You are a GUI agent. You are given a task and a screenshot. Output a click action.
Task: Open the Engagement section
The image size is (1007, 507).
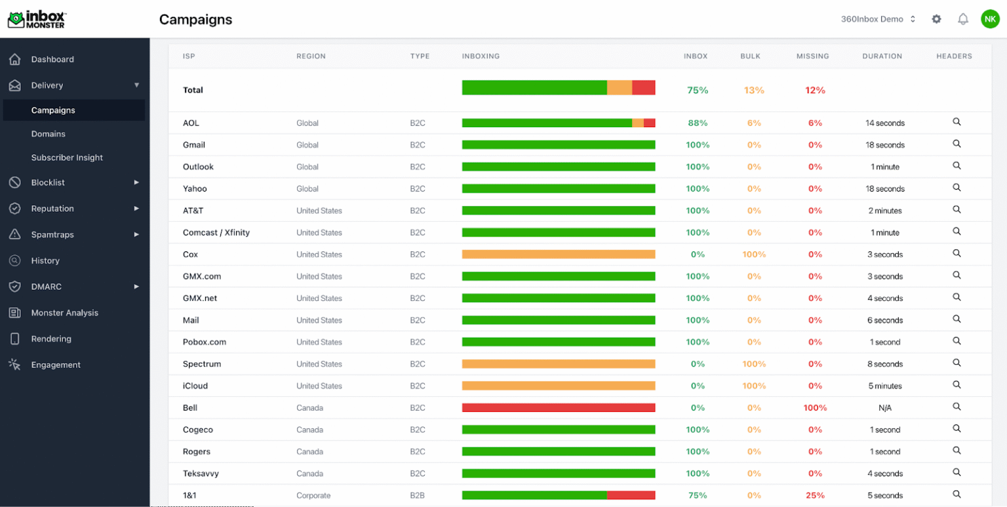(56, 365)
